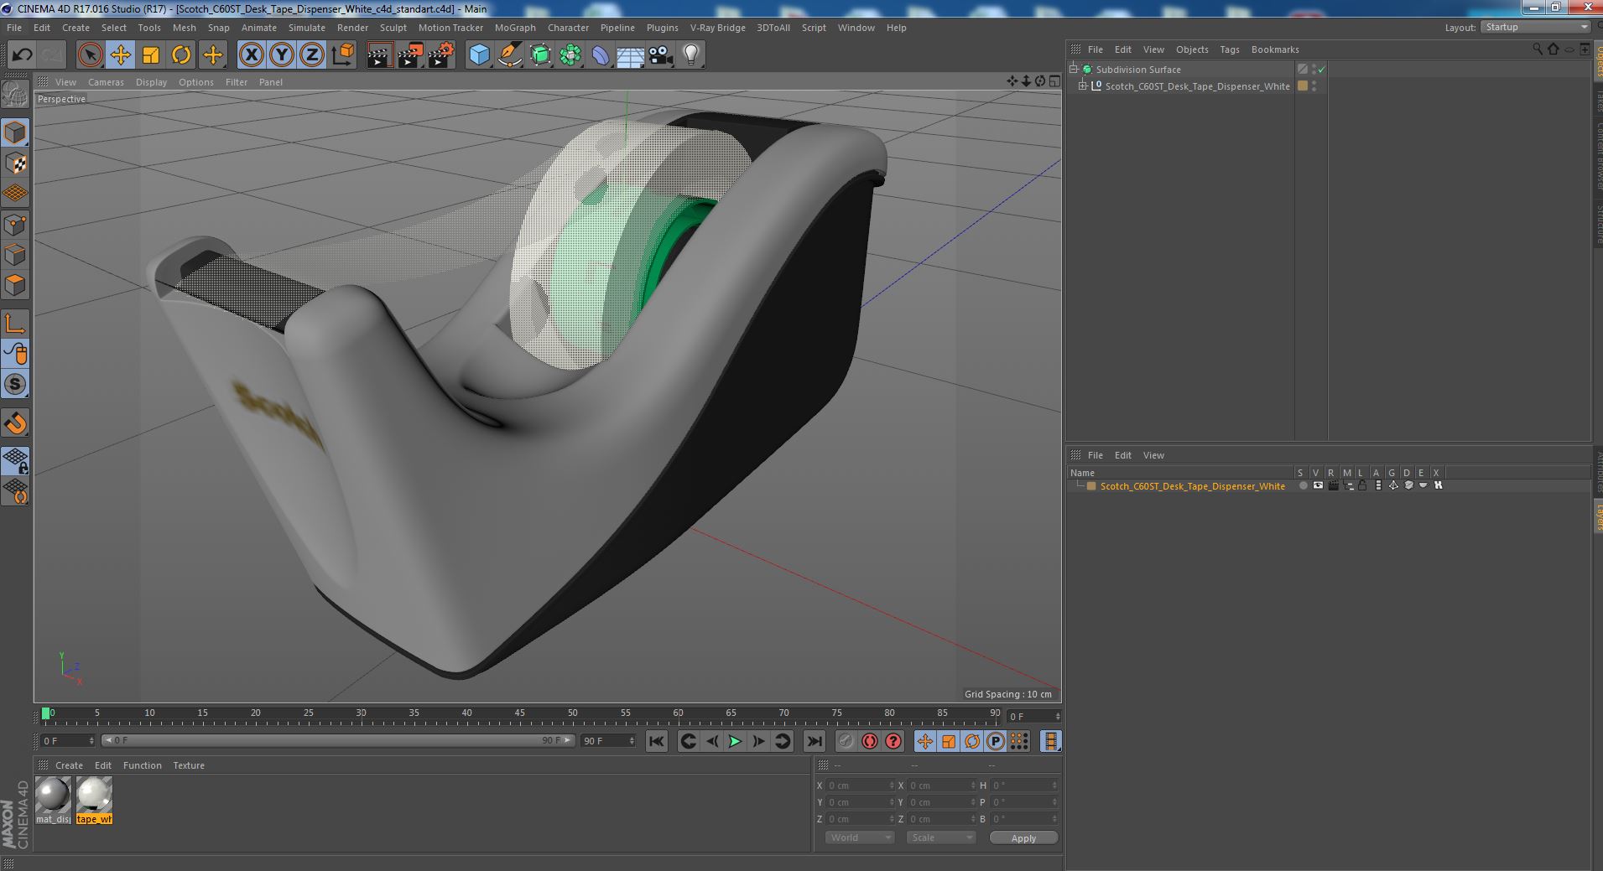Switch to Edges mode
This screenshot has width=1603, height=871.
tap(15, 255)
